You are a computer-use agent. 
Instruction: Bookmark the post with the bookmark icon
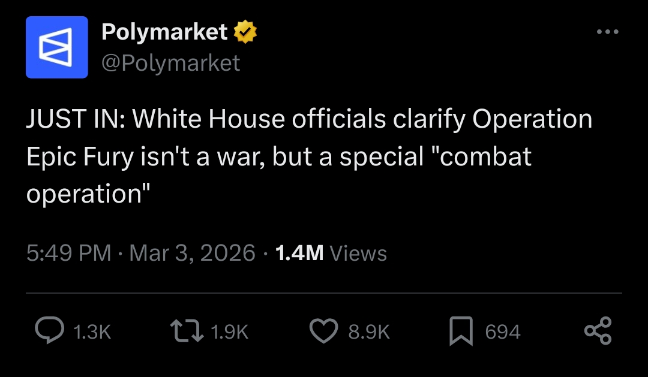pos(461,332)
